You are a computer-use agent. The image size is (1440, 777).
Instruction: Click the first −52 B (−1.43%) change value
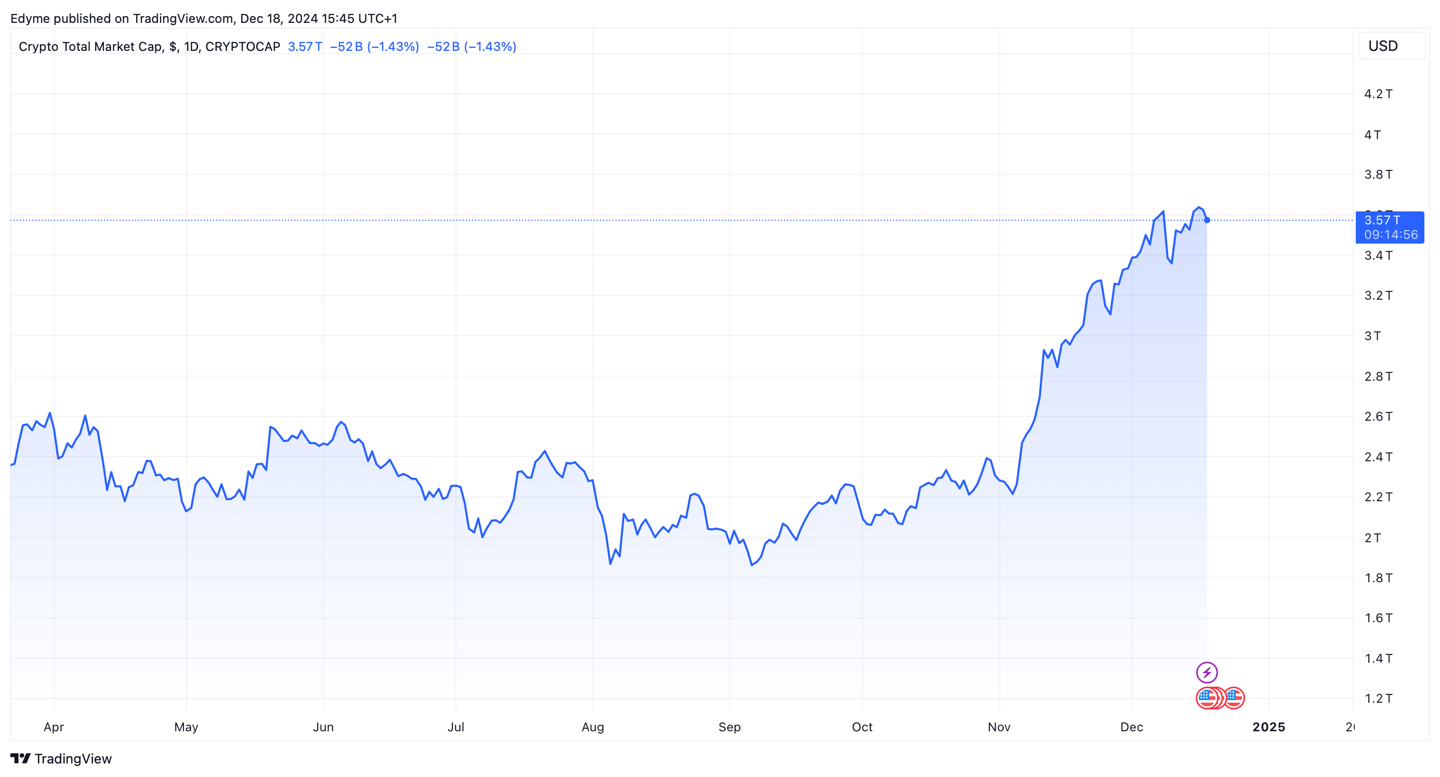(374, 46)
